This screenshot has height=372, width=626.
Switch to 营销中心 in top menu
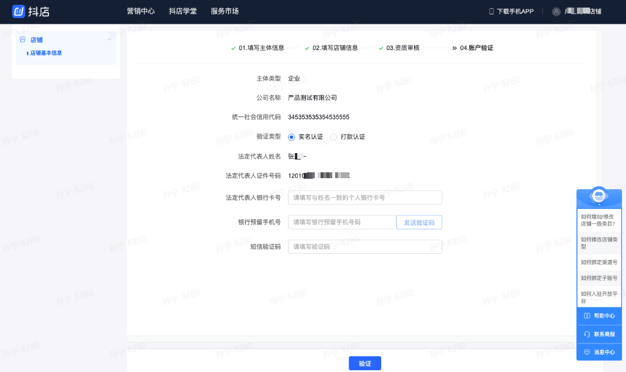(140, 11)
